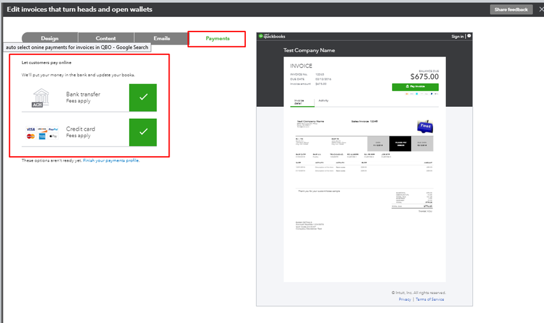Close the invoice editing window

(x=541, y=9)
